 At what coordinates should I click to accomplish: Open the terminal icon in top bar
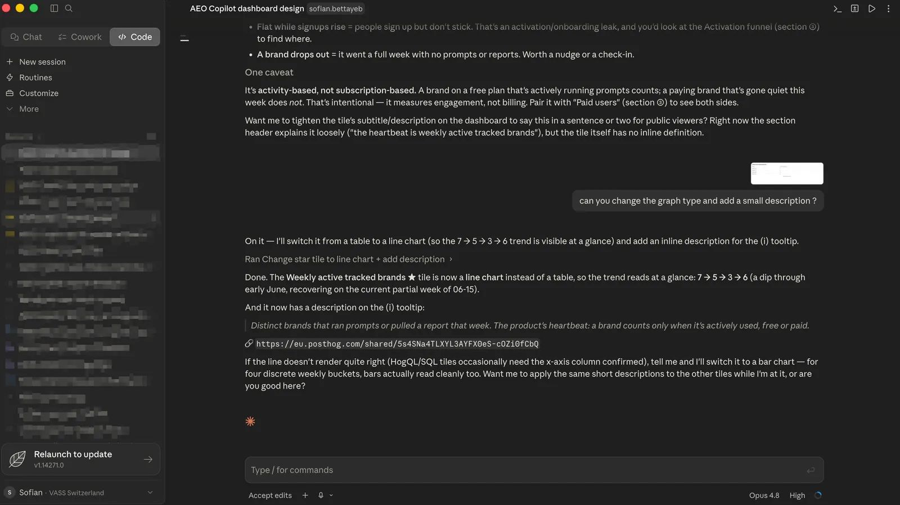pyautogui.click(x=837, y=8)
